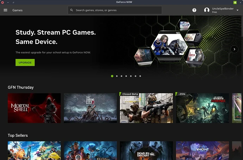This screenshot has height=160, width=243.
Task: Click the Resident Evil hexagon image in banner
Action: pos(195,57)
